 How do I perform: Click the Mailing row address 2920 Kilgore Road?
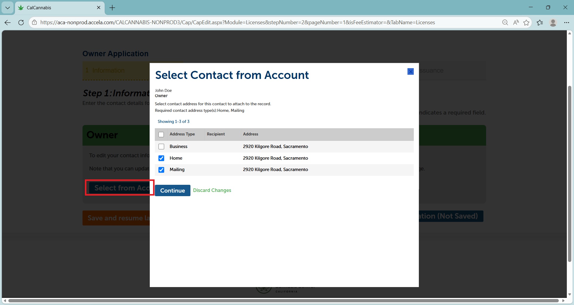pyautogui.click(x=275, y=170)
